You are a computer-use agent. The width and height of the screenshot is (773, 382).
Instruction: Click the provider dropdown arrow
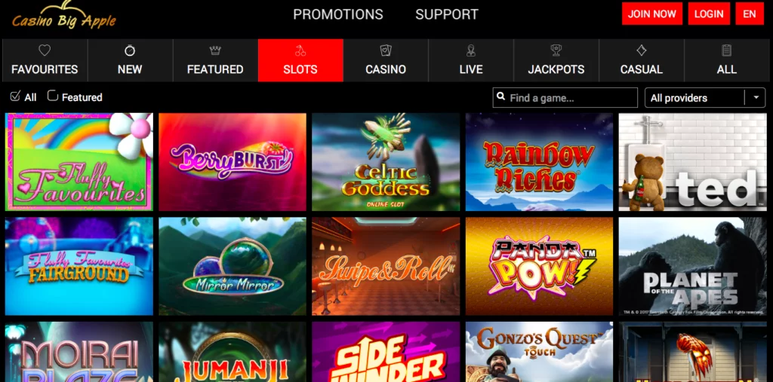click(756, 98)
